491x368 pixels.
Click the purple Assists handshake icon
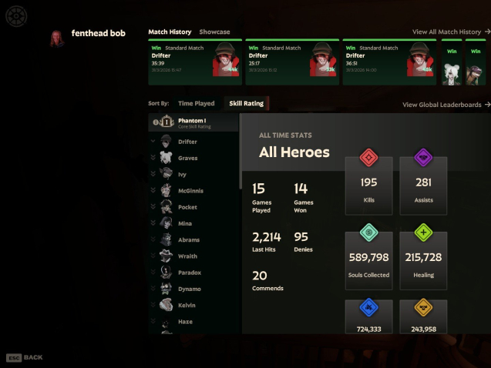[423, 157]
